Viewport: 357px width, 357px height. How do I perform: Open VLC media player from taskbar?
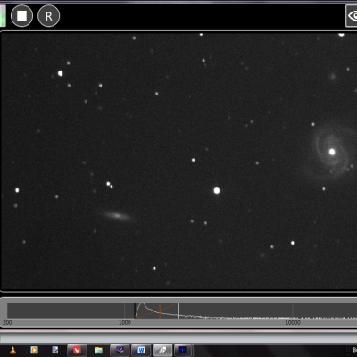pyautogui.click(x=12, y=350)
